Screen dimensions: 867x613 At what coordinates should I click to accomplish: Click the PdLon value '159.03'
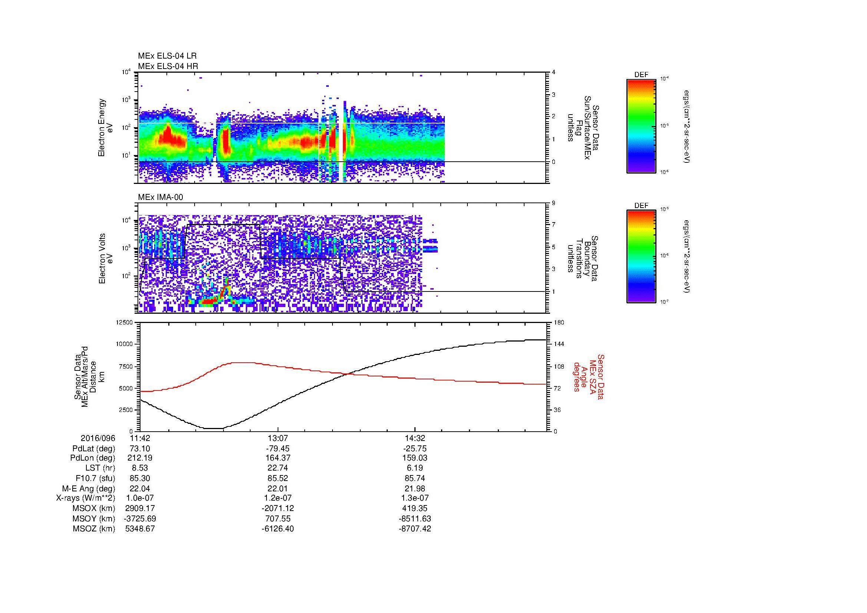coord(415,458)
